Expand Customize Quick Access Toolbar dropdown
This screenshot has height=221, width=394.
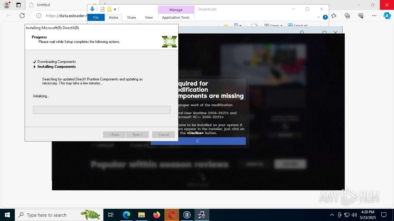115,10
